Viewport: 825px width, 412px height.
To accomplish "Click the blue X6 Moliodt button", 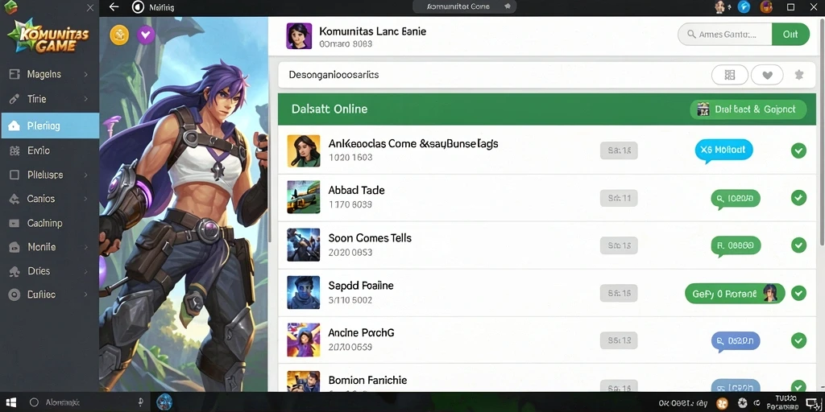I will click(723, 150).
